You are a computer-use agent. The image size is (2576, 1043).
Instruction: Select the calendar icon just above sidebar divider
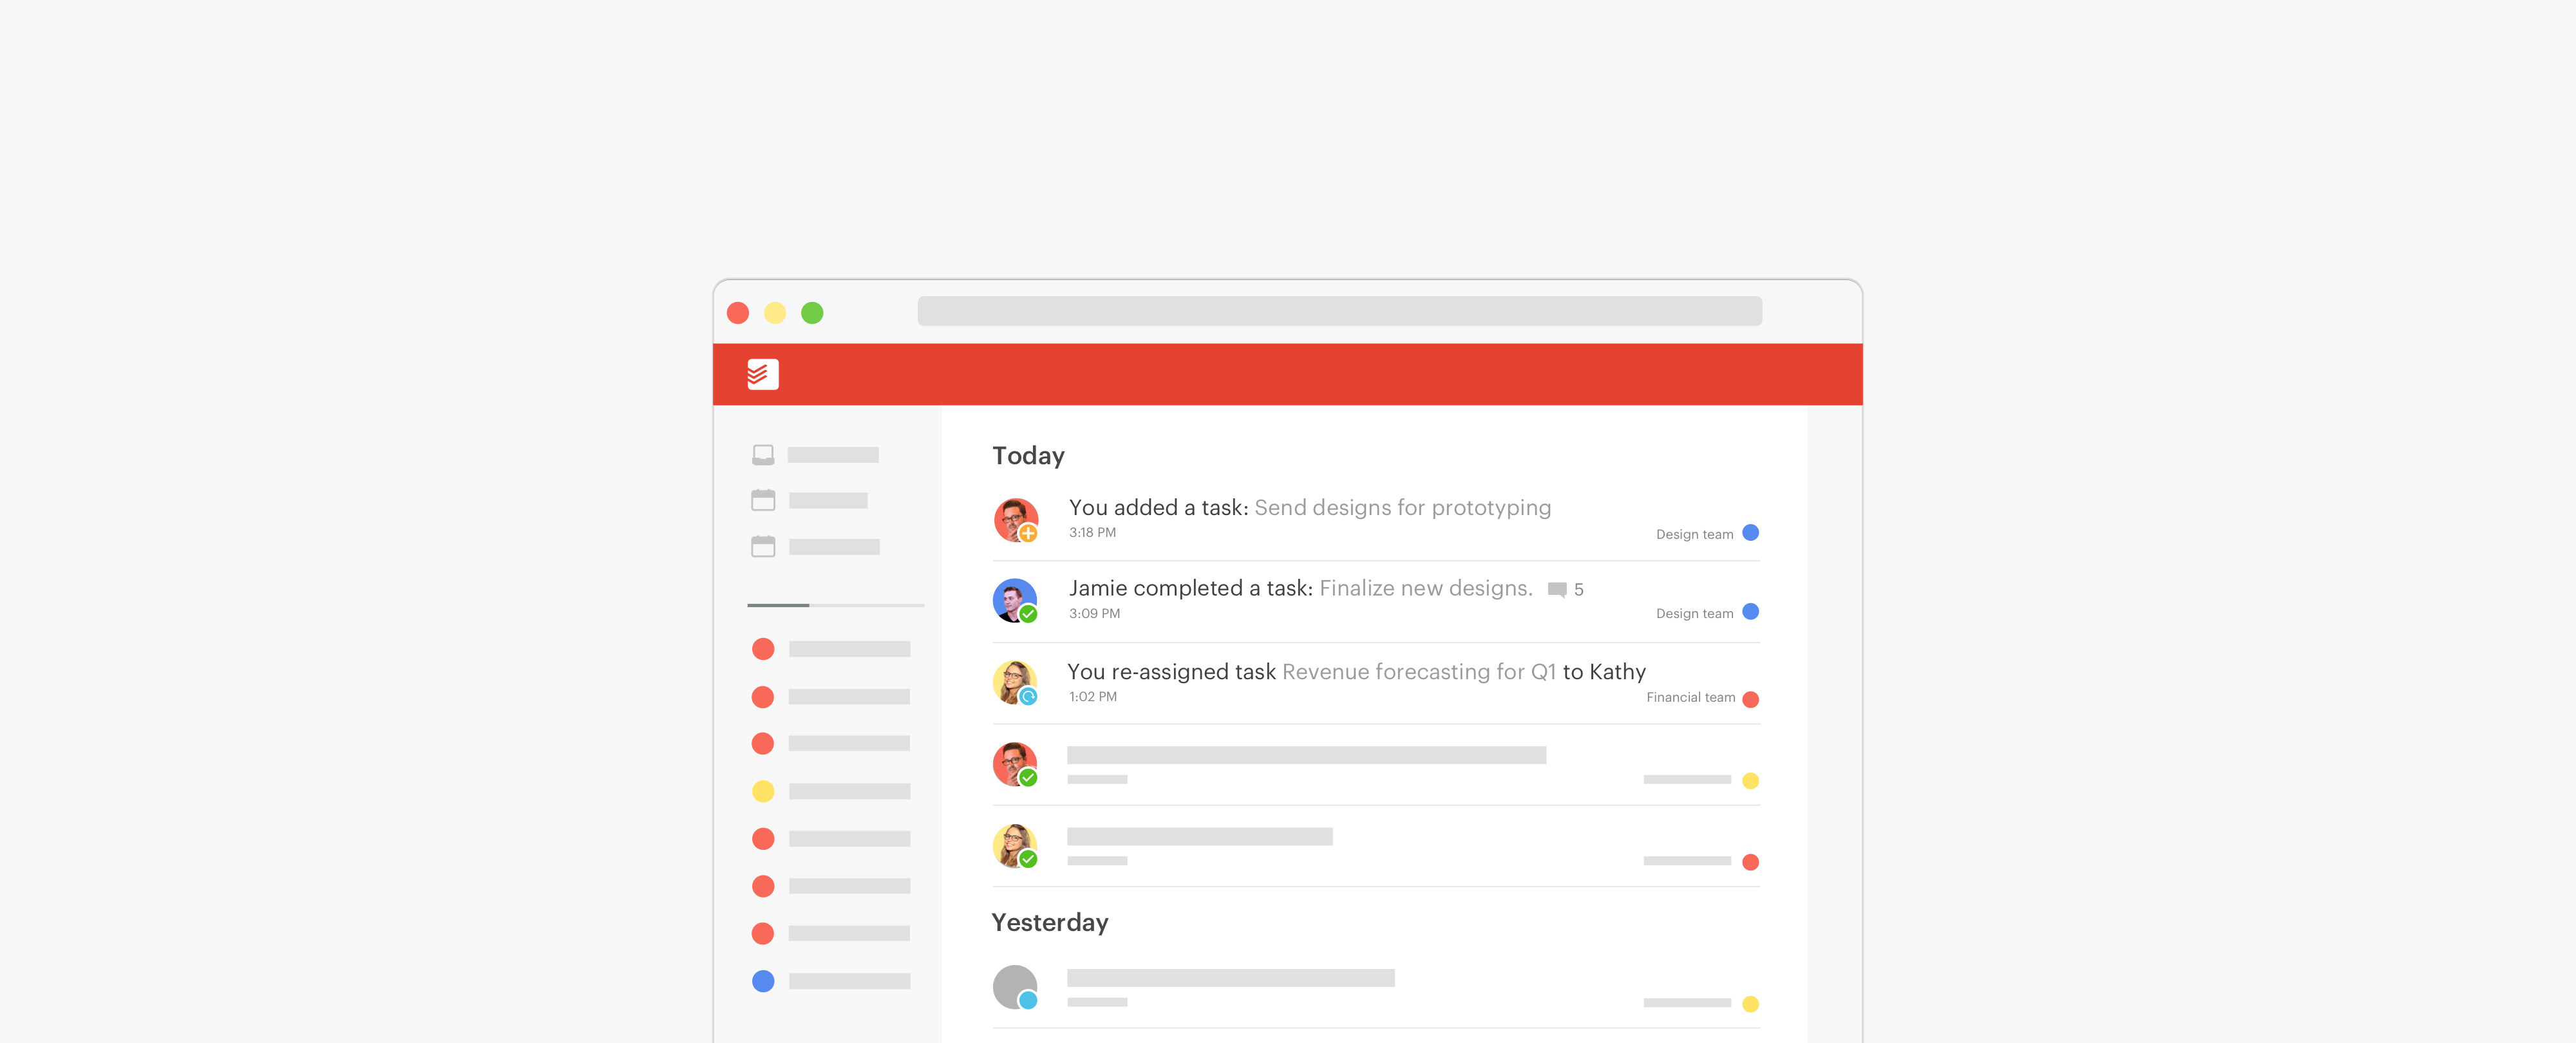[763, 546]
